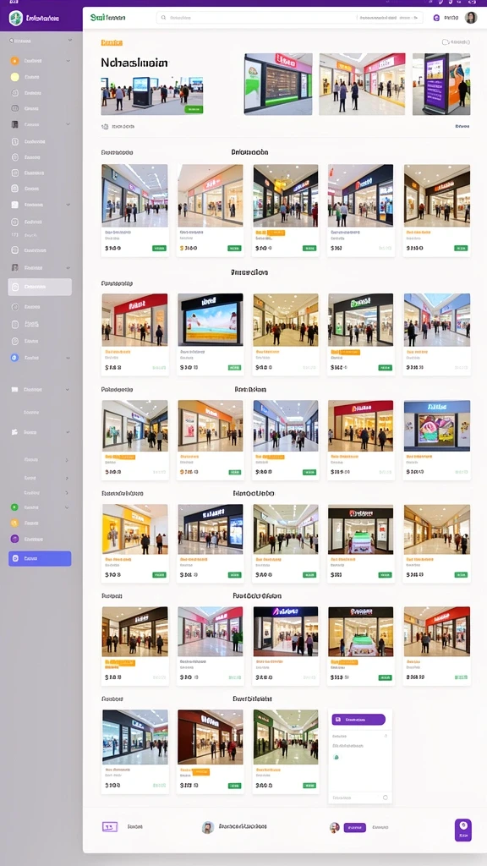The image size is (487, 866).
Task: Click the purple hexagon icon beside the user avatar
Action: (436, 18)
